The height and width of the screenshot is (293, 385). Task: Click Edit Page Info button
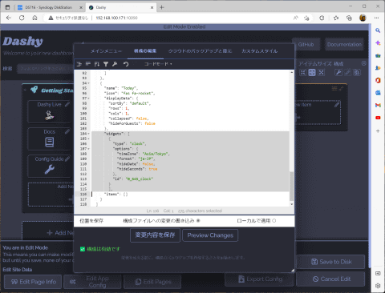[x=33, y=282]
